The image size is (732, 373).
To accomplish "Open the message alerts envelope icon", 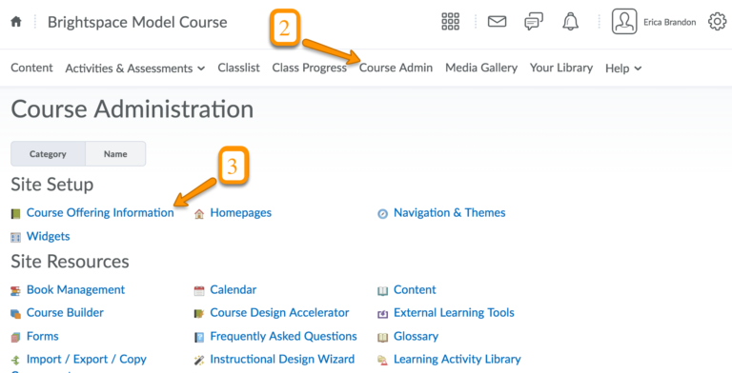I will (497, 22).
